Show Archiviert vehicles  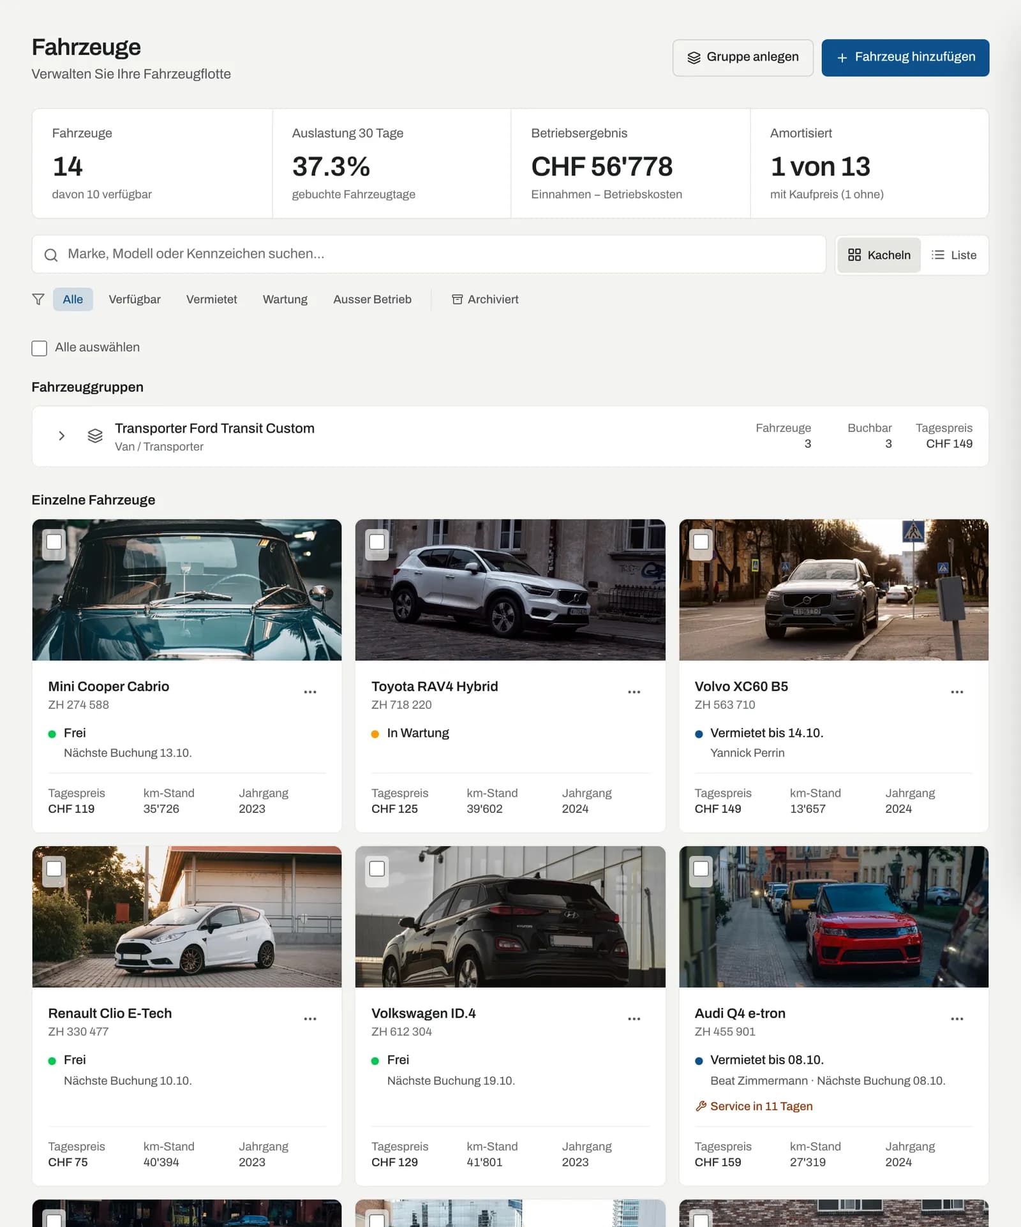click(x=485, y=299)
